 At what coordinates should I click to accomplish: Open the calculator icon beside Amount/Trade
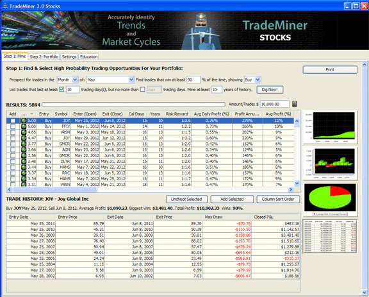pyautogui.click(x=294, y=104)
